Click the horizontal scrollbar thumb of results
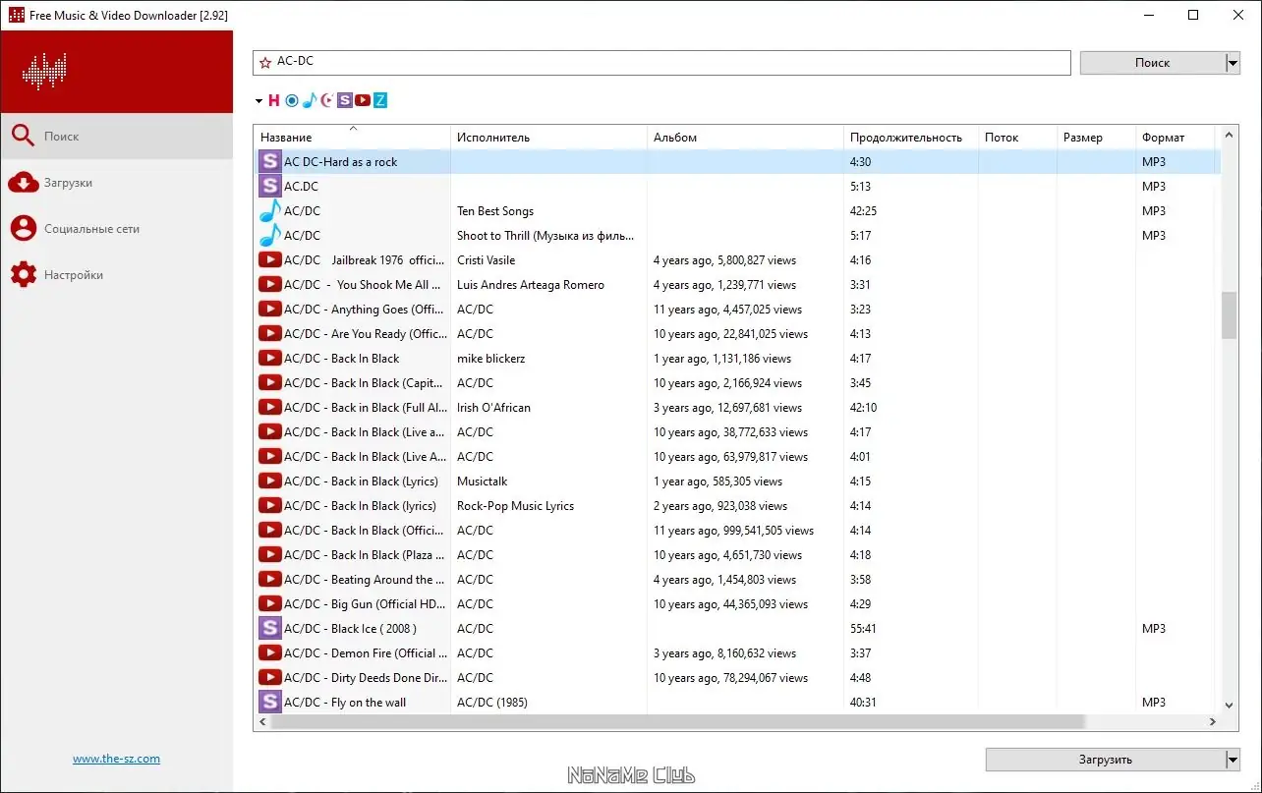Image resolution: width=1262 pixels, height=793 pixels. 676,721
